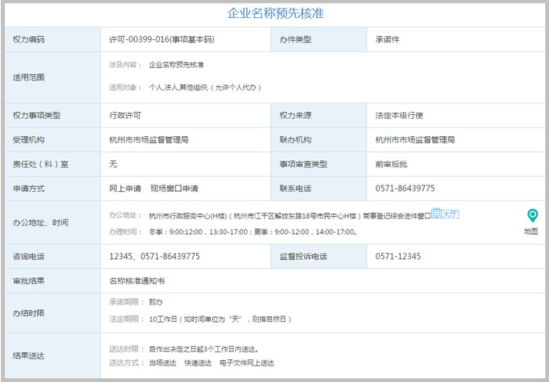The image size is (549, 382).
Task: Select the 现场窗口申请 application method
Action: [174, 189]
